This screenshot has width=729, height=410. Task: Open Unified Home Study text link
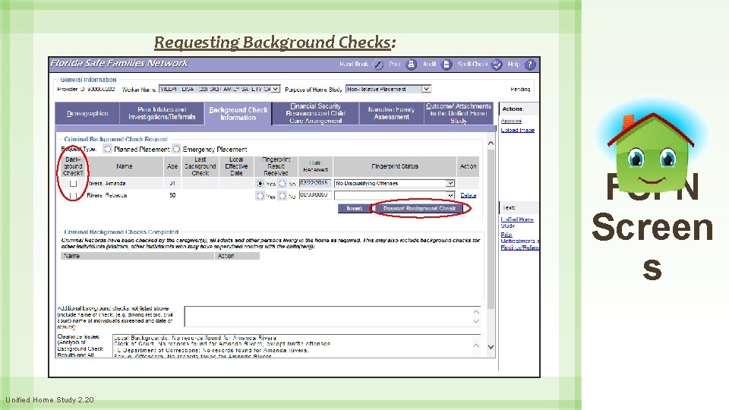[x=517, y=222]
